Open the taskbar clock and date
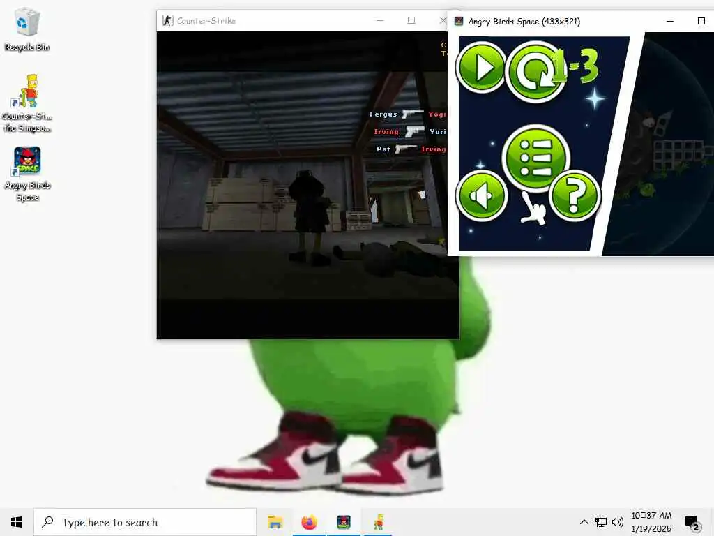Viewport: 714px width, 536px height. click(651, 522)
